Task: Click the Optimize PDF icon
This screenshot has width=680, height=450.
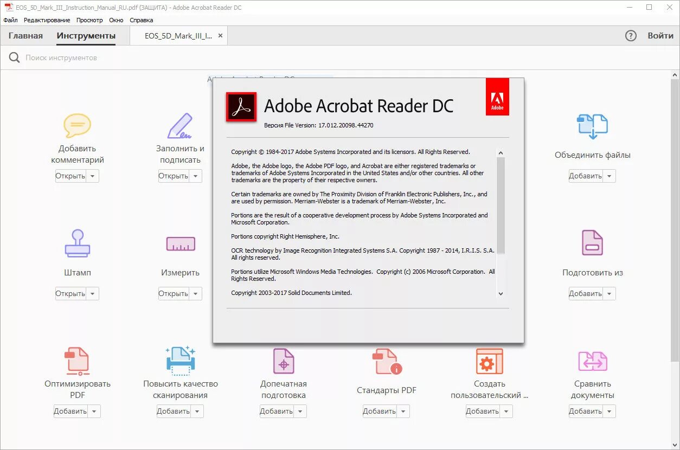Action: 77,362
